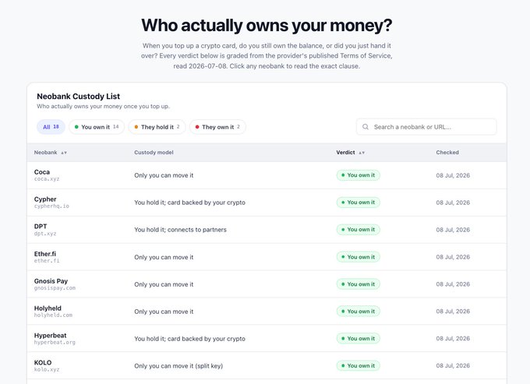Click Holyheld's You own it badge
This screenshot has height=384, width=530.
[x=358, y=312]
